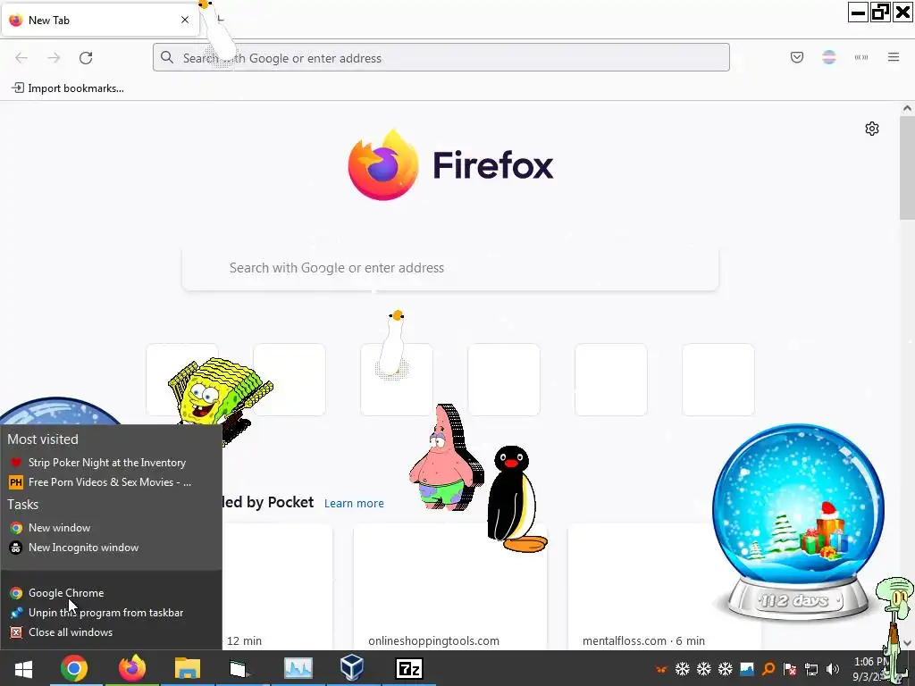Restore down the Firefox window
This screenshot has width=915, height=686.
880,13
